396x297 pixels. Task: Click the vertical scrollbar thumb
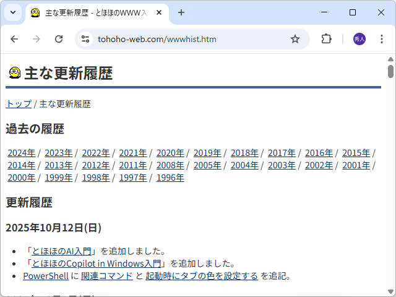pos(390,72)
